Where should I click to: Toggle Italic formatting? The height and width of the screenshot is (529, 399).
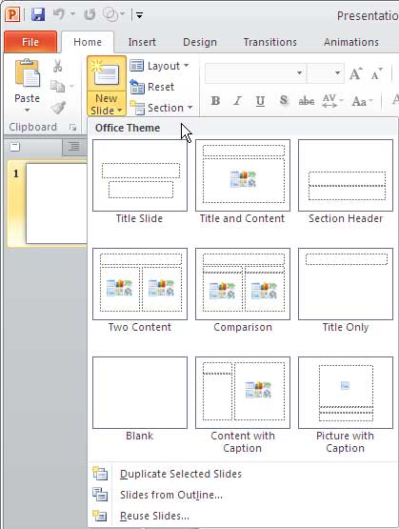click(237, 100)
